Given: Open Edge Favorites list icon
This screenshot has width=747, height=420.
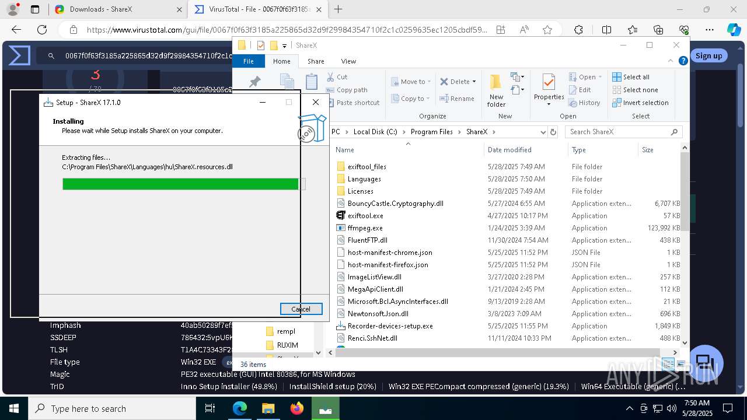Looking at the screenshot, I should (633, 30).
